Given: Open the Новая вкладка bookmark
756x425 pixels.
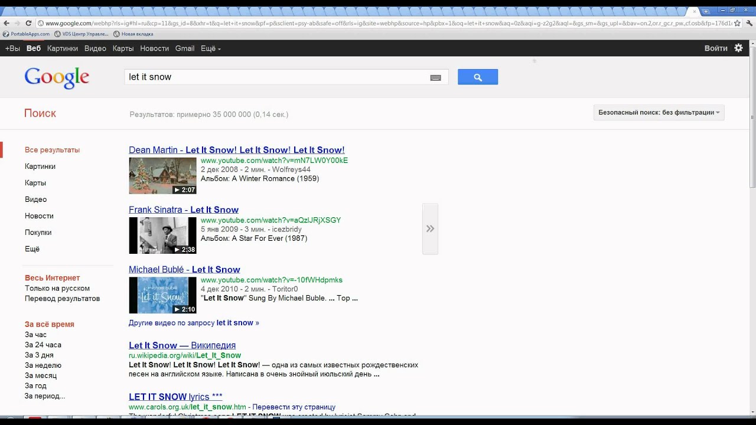Looking at the screenshot, I should pyautogui.click(x=133, y=34).
